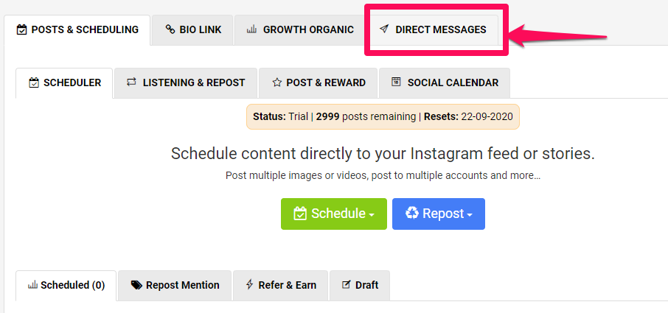Click the edit icon beside Draft
This screenshot has width=668, height=313.
[x=347, y=284]
